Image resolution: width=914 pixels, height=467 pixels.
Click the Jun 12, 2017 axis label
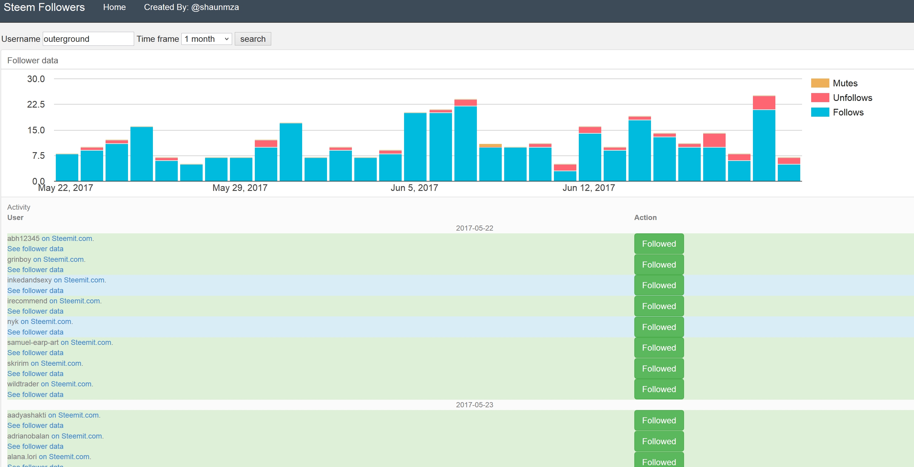point(589,188)
